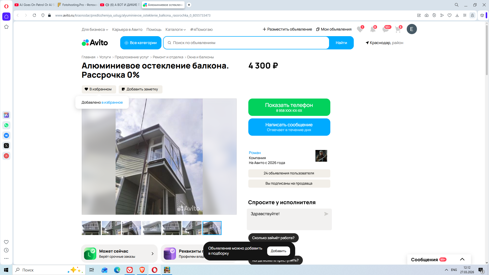The height and width of the screenshot is (275, 489).
Task: Open VK messenger in Opera sidebar
Action: tap(6, 135)
